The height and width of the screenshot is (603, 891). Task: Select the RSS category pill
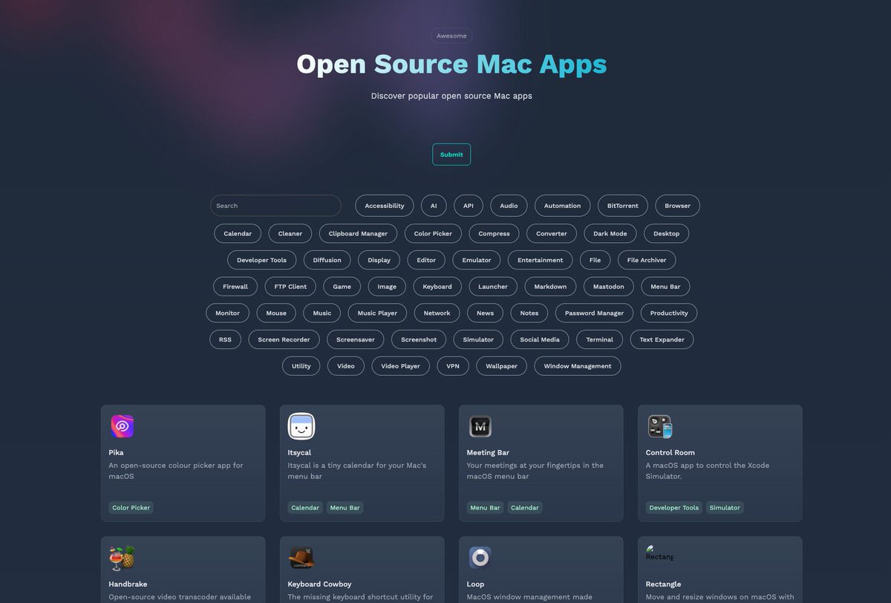pyautogui.click(x=225, y=339)
